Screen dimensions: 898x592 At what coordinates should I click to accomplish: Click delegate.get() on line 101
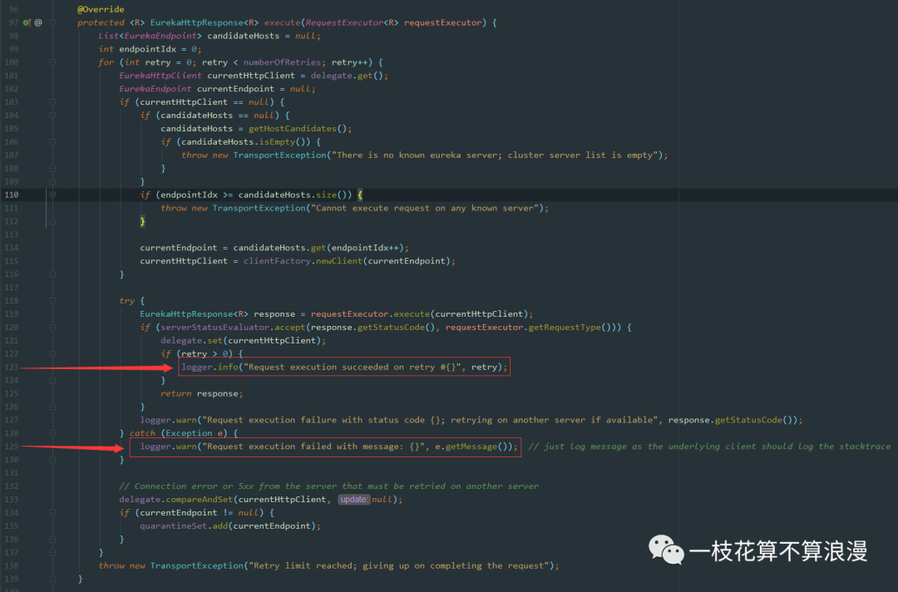coord(347,76)
